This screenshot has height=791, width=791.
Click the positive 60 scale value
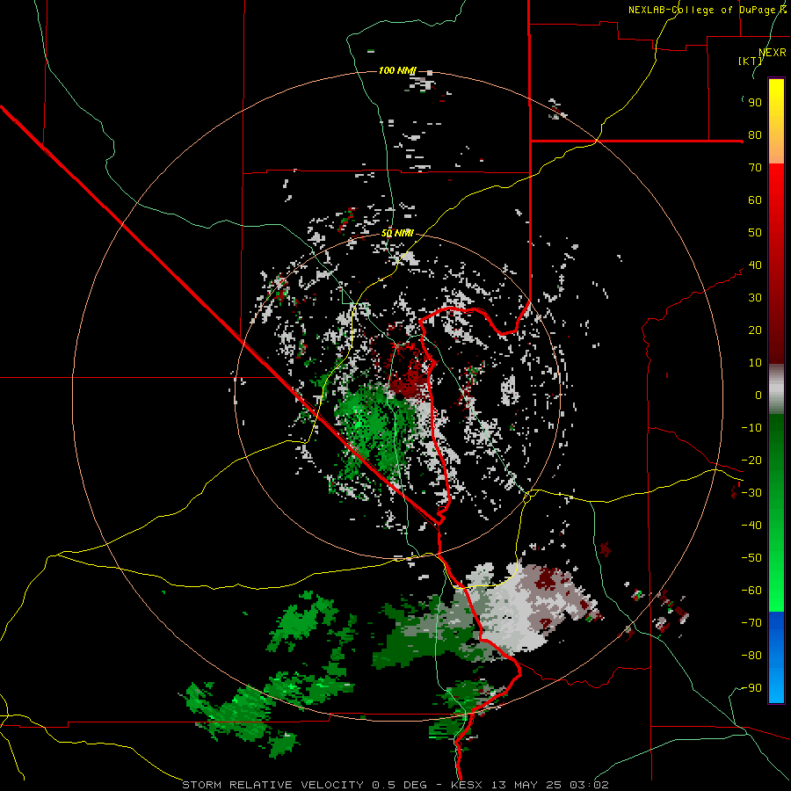coord(755,200)
